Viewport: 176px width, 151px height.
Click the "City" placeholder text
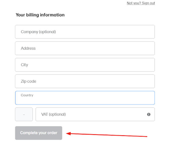click(24, 65)
